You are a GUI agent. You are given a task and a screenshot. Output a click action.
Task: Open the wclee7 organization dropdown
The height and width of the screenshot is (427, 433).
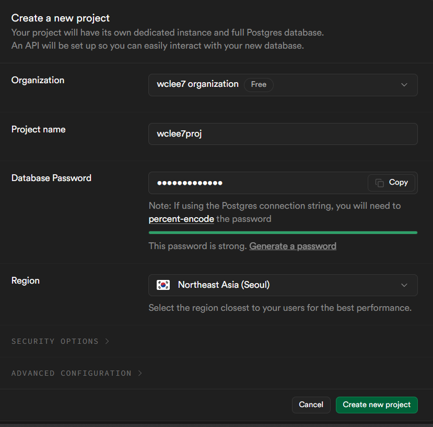pos(283,85)
